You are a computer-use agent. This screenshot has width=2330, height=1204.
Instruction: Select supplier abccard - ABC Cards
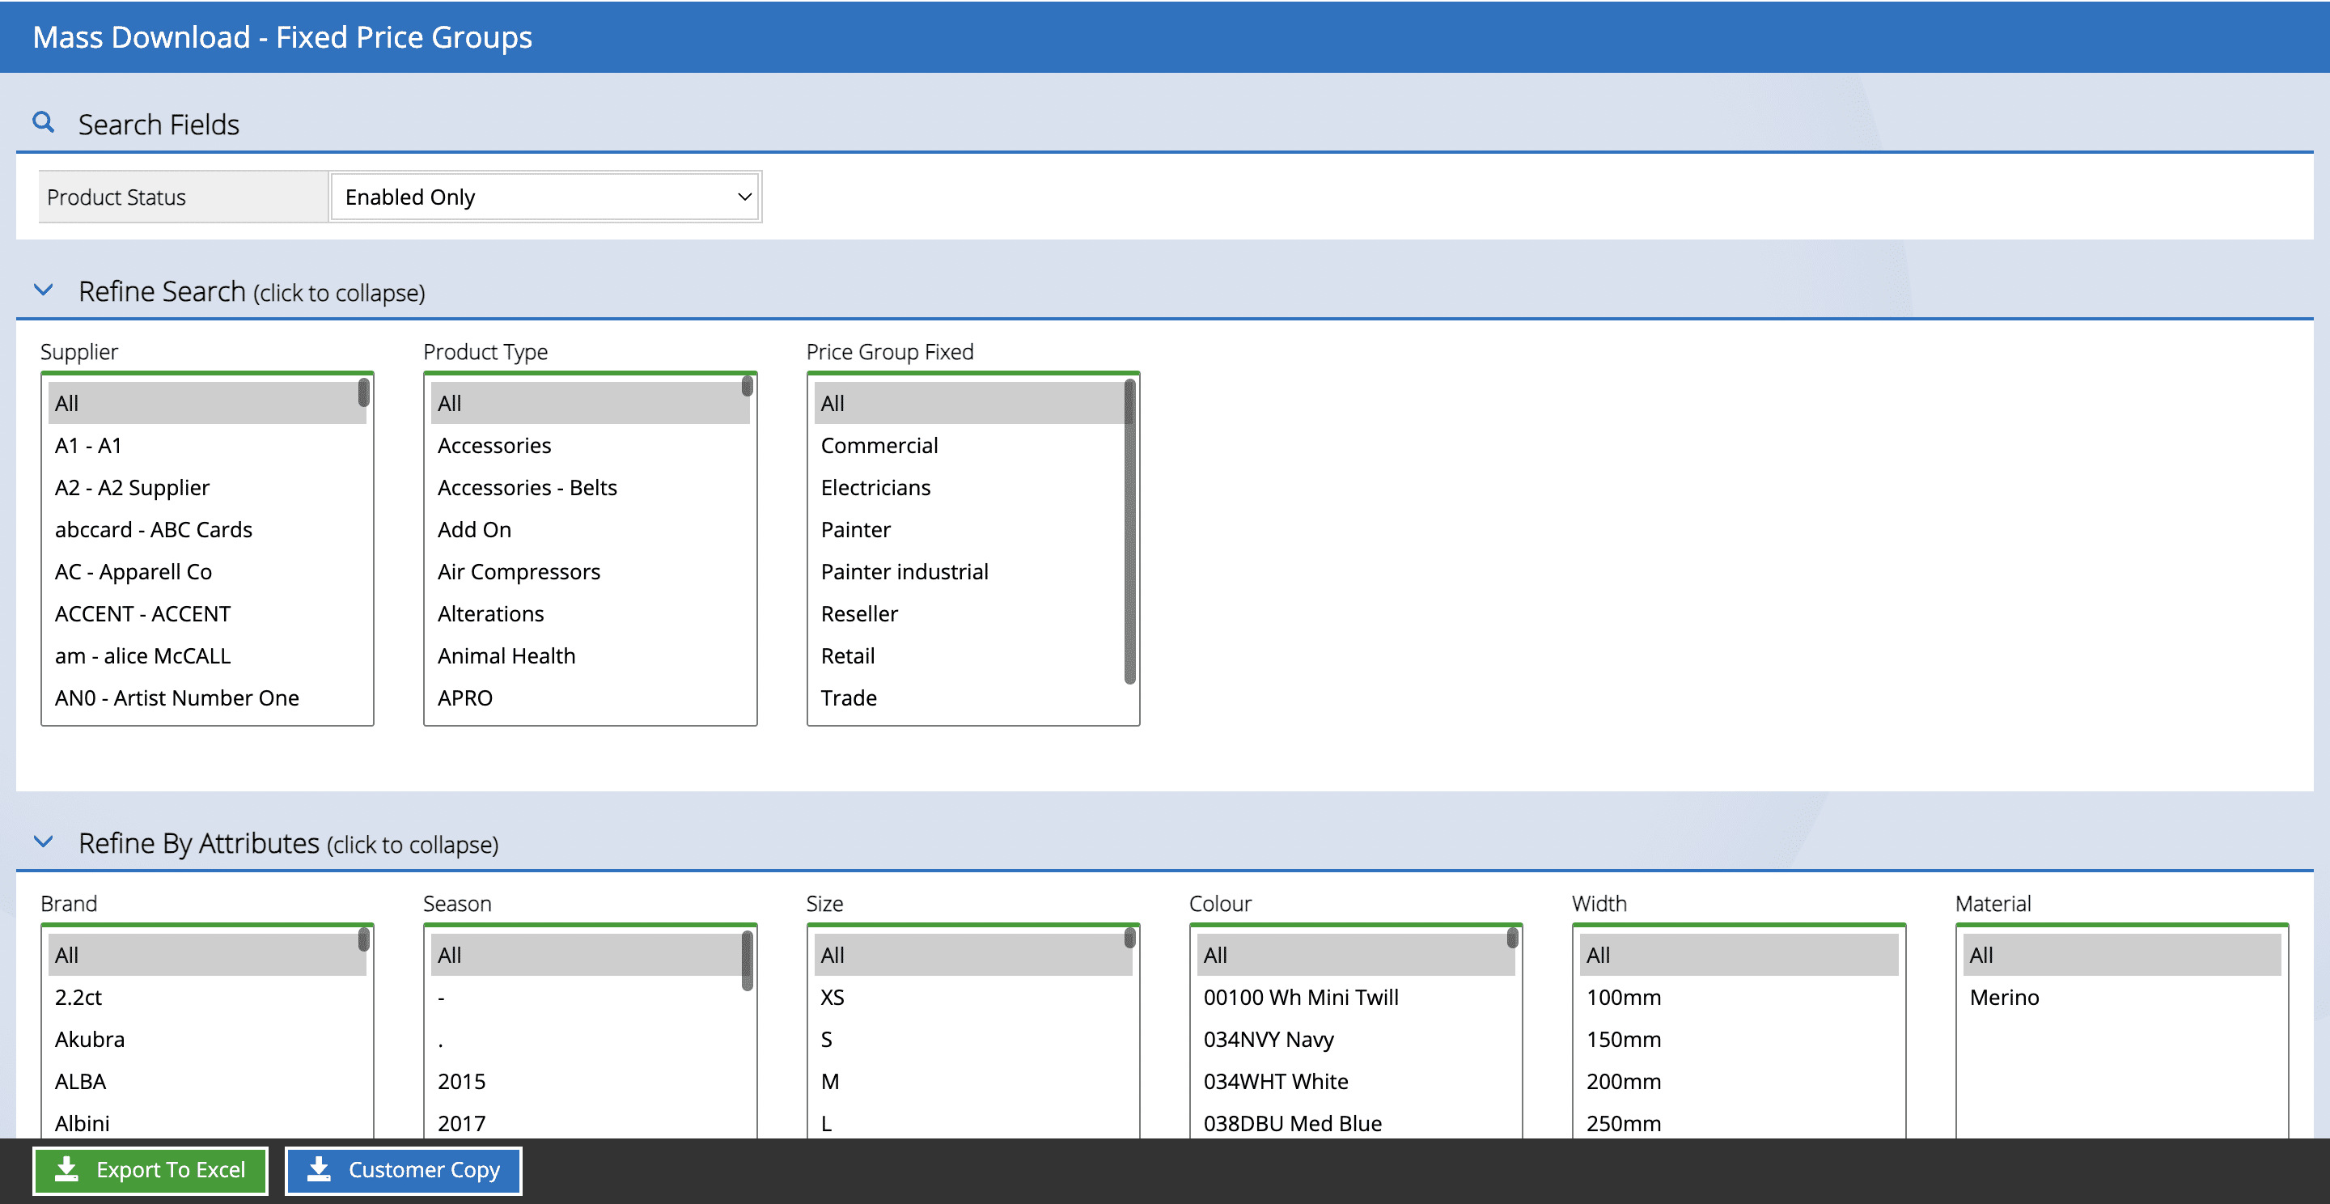[207, 529]
